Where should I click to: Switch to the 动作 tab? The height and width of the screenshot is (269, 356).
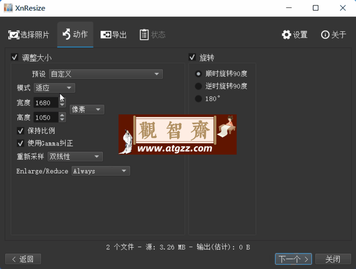click(x=75, y=34)
